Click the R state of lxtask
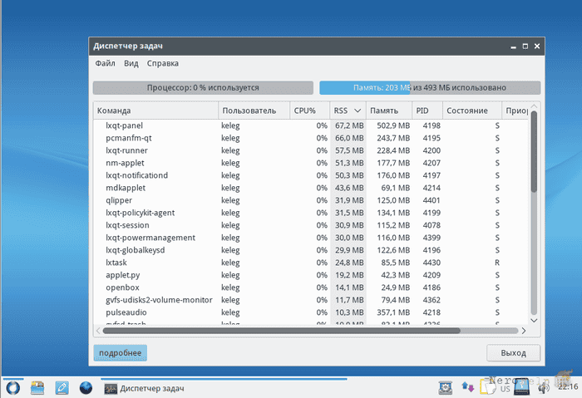The height and width of the screenshot is (398, 582). click(497, 263)
